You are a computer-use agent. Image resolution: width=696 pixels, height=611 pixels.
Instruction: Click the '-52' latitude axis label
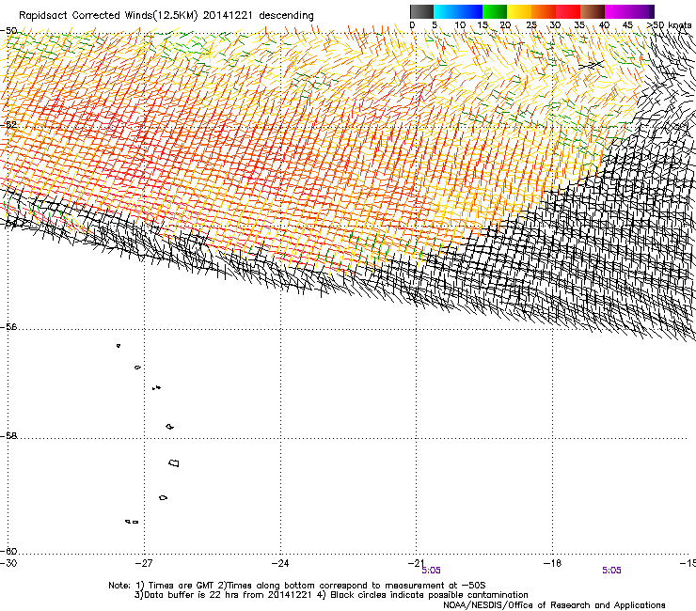pos(8,125)
